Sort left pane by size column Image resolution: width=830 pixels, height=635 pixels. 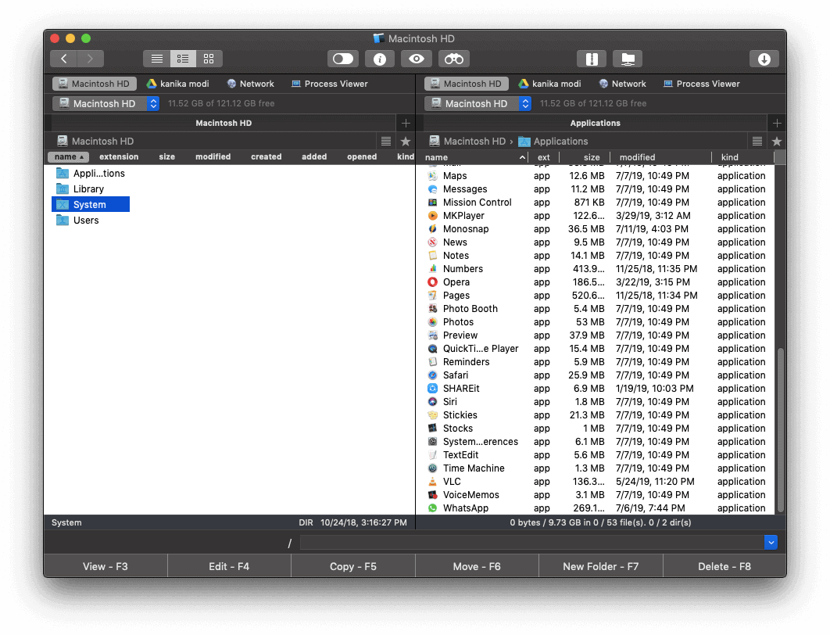coord(166,156)
